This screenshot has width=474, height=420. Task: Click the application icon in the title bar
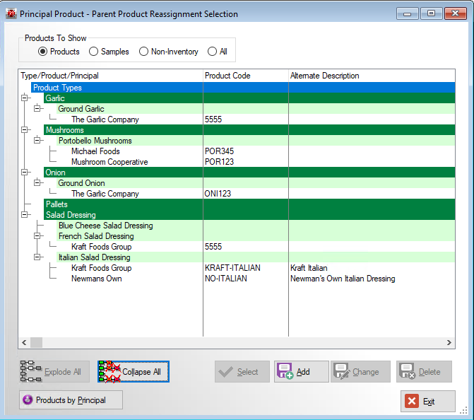(x=11, y=13)
